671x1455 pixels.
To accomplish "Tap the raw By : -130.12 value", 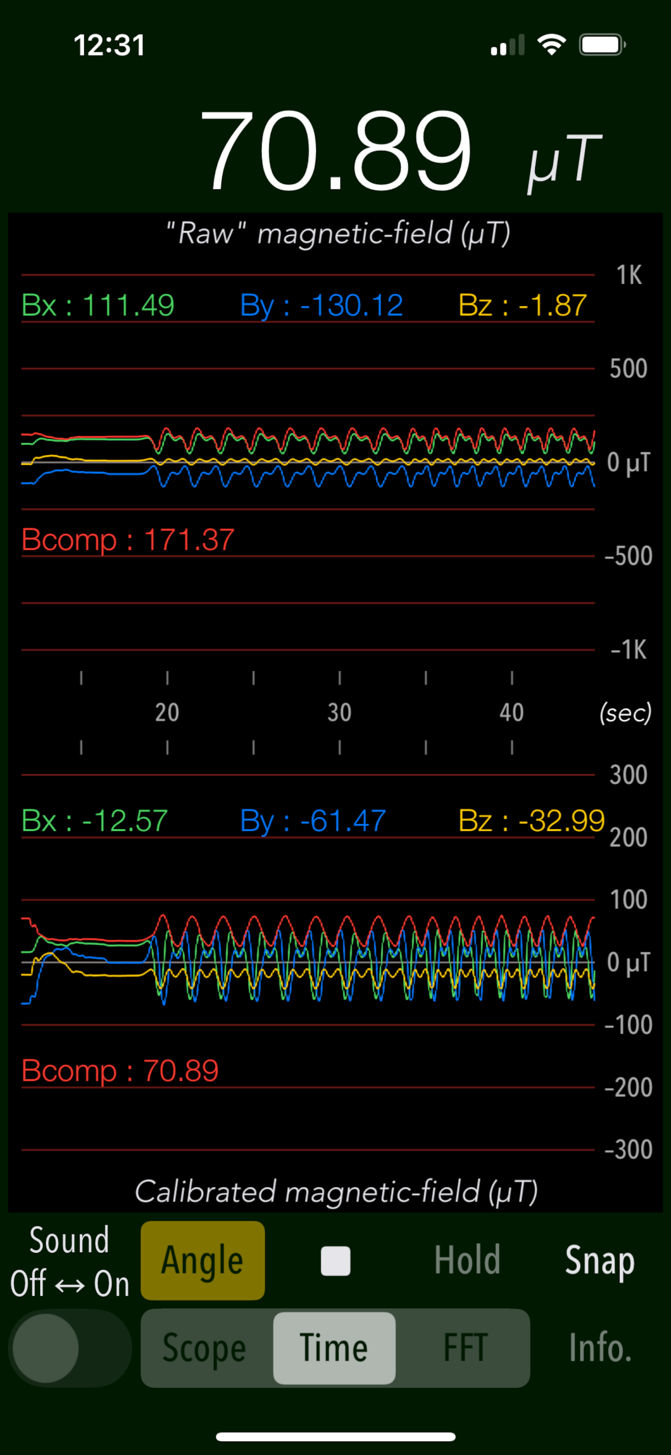I will (x=321, y=305).
